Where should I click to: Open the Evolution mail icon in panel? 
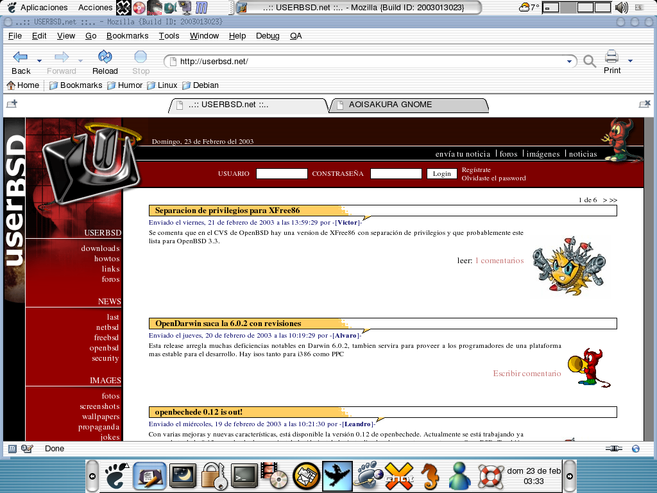(x=306, y=476)
